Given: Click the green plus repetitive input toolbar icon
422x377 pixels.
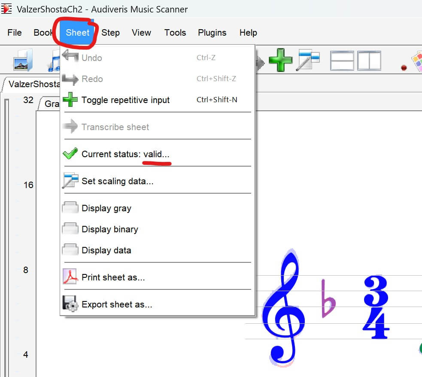Looking at the screenshot, I should coord(280,60).
